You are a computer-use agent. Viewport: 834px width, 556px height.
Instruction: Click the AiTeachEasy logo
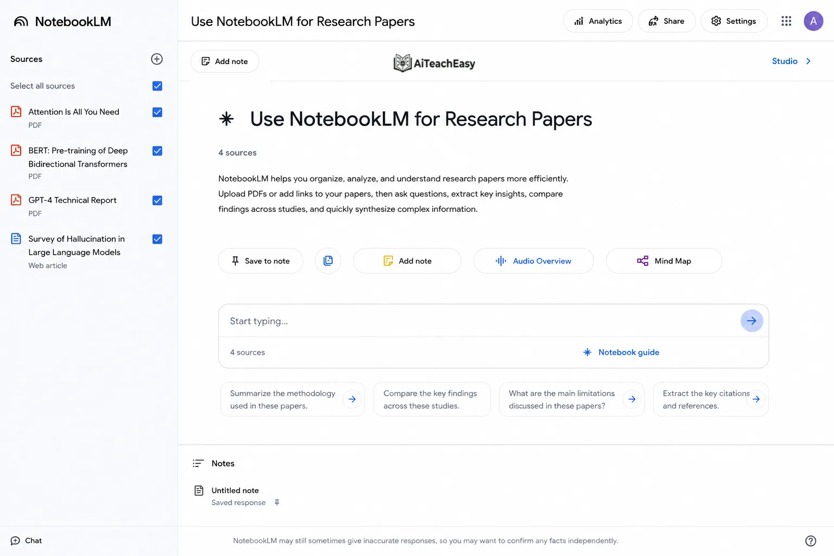click(x=434, y=63)
